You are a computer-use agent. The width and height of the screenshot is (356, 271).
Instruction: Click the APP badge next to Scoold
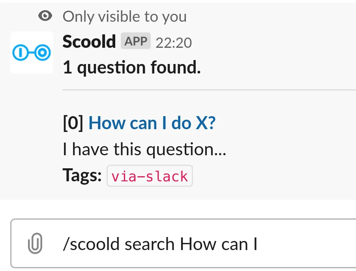[x=136, y=41]
